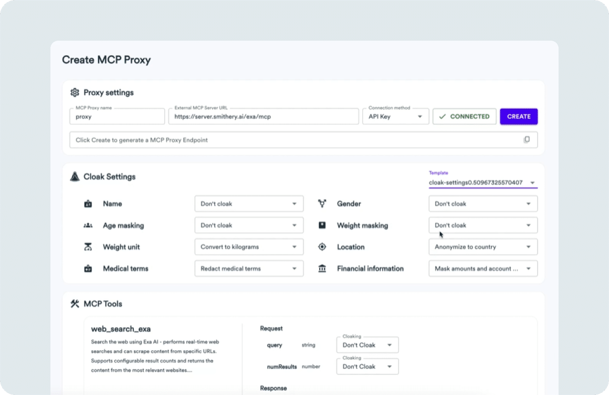Click the Request section label
The height and width of the screenshot is (395, 609).
coord(272,329)
